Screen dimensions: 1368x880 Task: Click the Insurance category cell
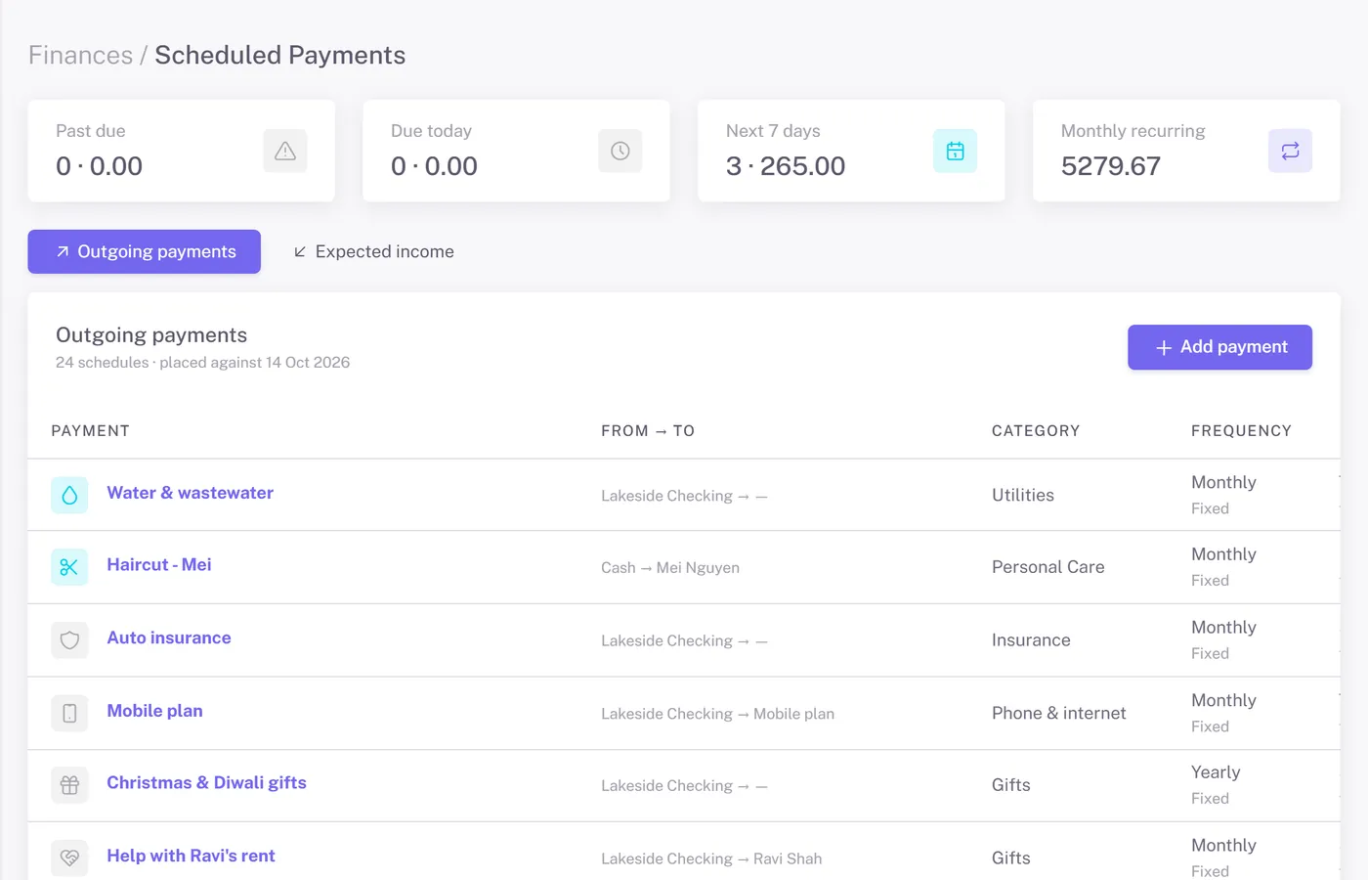[x=1031, y=640]
